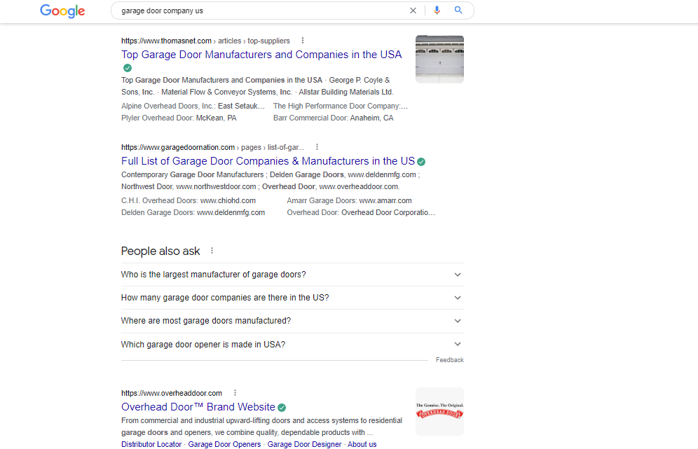Open 'Full List of Garage Door Companies & Manufacturers' result
Image resolution: width=698 pixels, height=449 pixels.
[268, 161]
